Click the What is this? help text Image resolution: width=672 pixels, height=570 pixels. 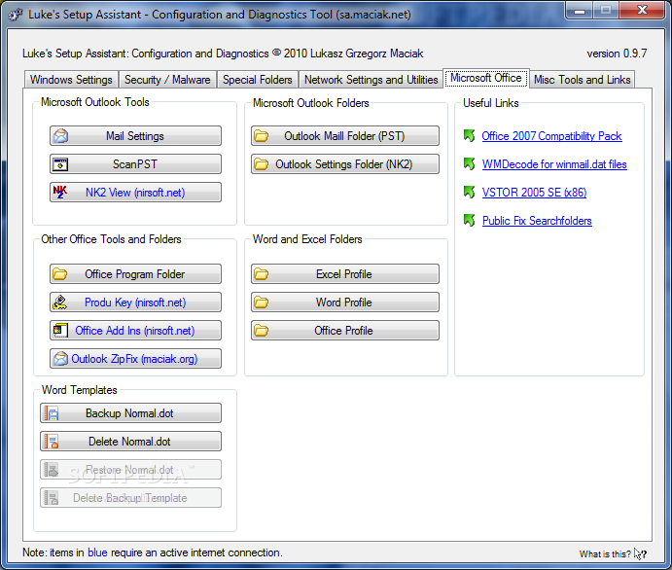click(x=605, y=553)
